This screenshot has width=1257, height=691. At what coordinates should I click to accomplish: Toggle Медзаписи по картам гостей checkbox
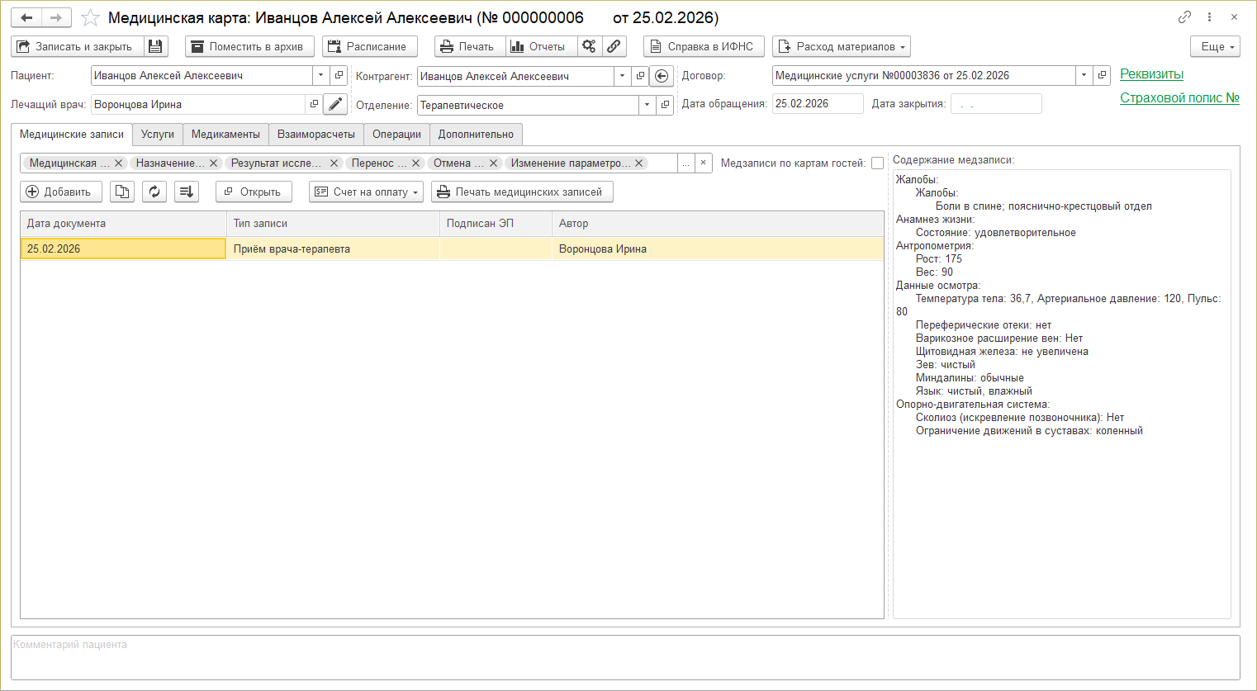click(877, 163)
